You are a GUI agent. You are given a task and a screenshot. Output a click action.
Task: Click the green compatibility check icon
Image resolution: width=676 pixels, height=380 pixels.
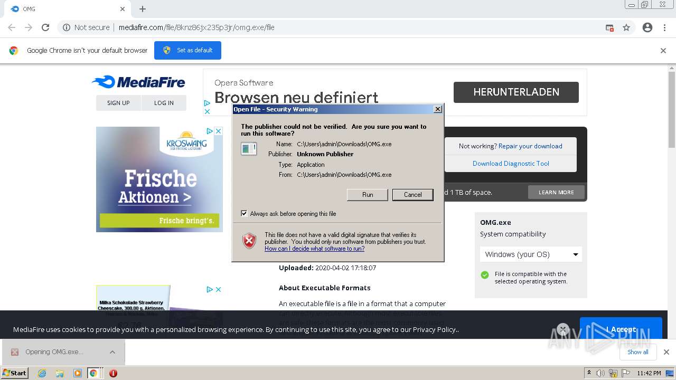coord(485,275)
